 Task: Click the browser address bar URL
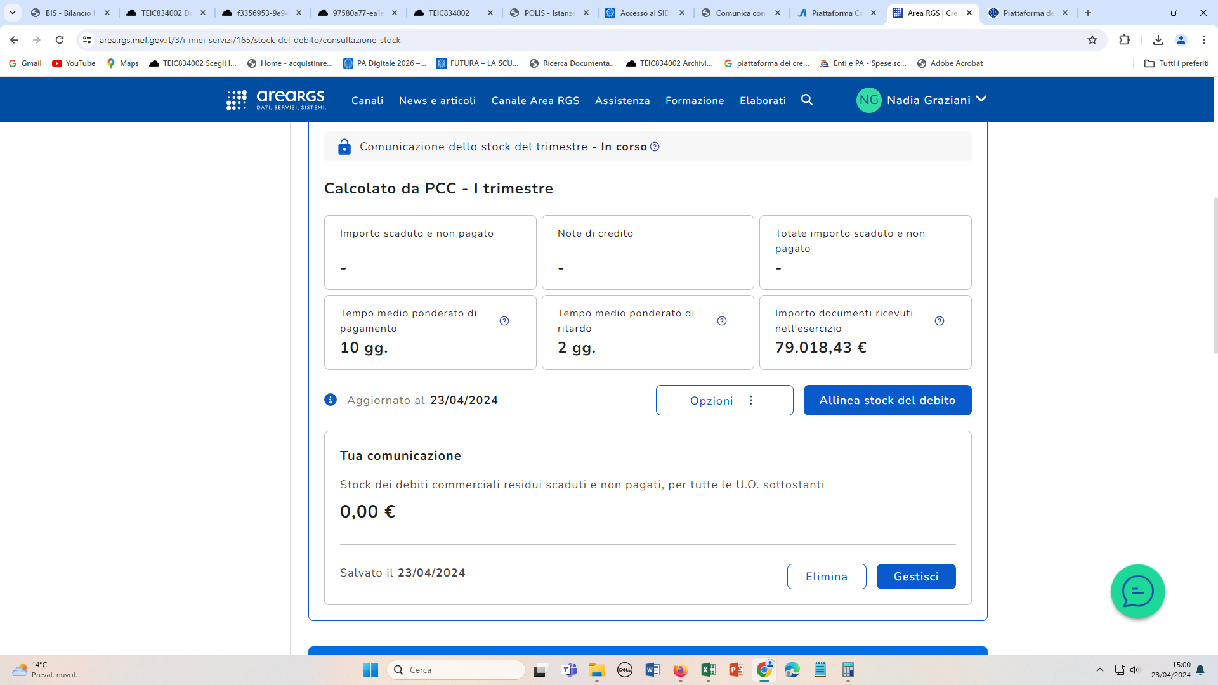pos(250,40)
